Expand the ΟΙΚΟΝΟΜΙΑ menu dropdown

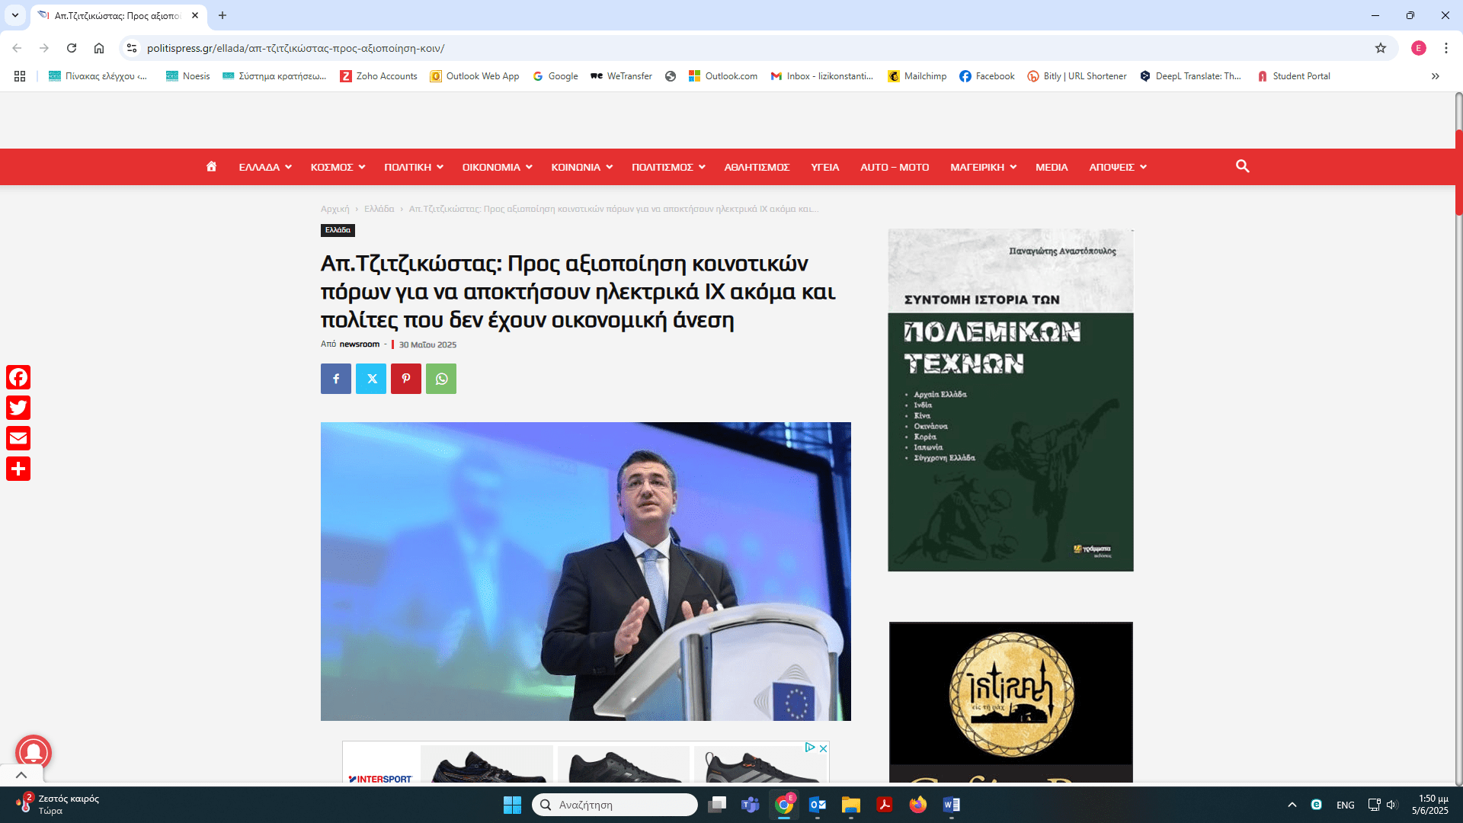(497, 167)
